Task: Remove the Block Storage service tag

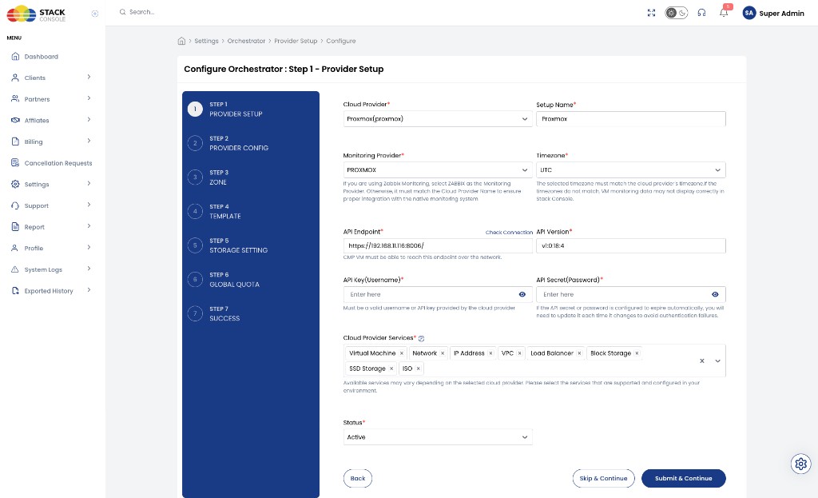Action: pos(637,353)
